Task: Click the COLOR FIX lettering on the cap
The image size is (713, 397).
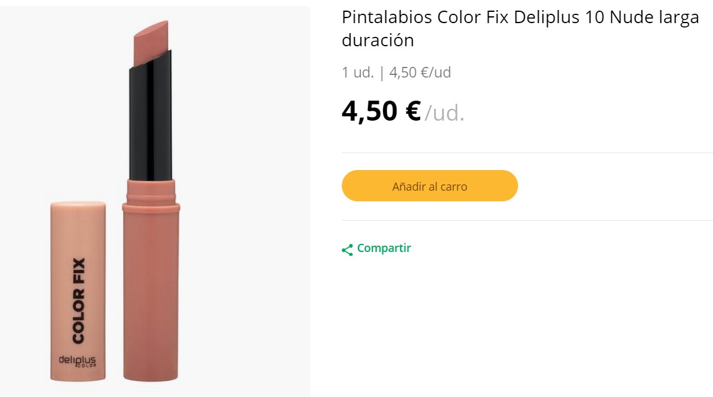Action: 79,300
